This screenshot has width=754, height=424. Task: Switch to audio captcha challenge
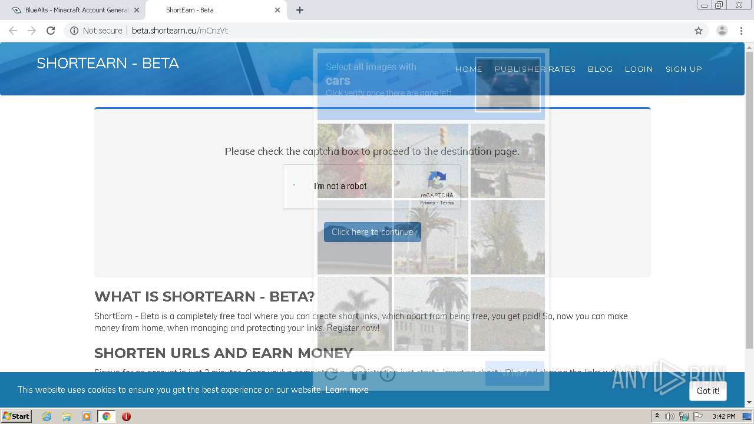(x=359, y=373)
